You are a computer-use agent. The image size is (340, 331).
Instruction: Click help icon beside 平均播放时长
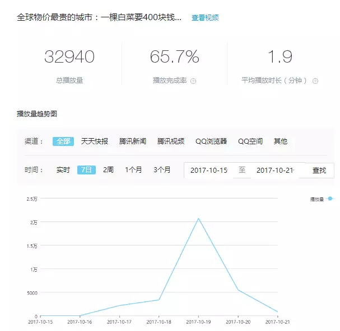pyautogui.click(x=315, y=81)
